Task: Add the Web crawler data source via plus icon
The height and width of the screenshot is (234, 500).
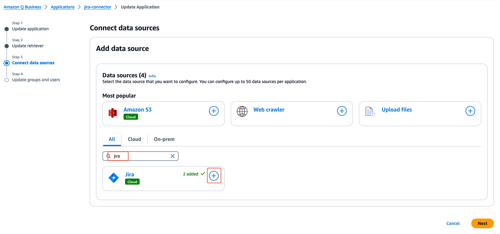Action: pyautogui.click(x=342, y=111)
